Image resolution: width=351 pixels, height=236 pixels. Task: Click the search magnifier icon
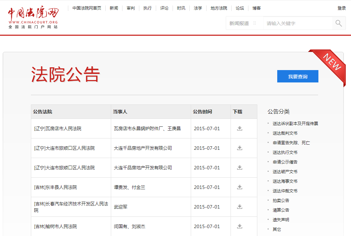339,23
